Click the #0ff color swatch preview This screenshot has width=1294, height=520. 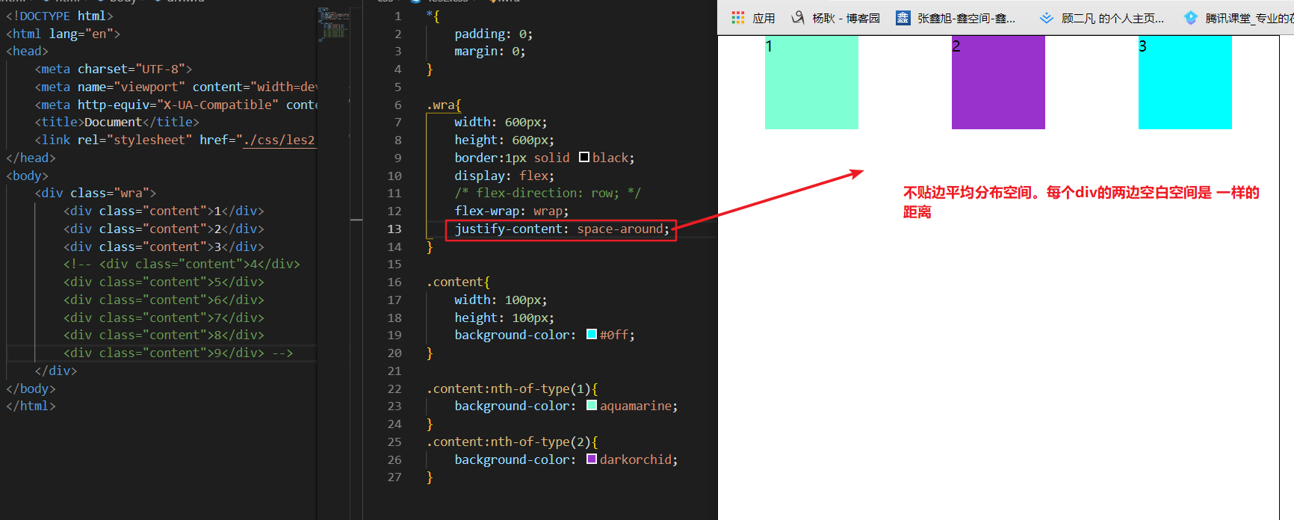click(592, 335)
